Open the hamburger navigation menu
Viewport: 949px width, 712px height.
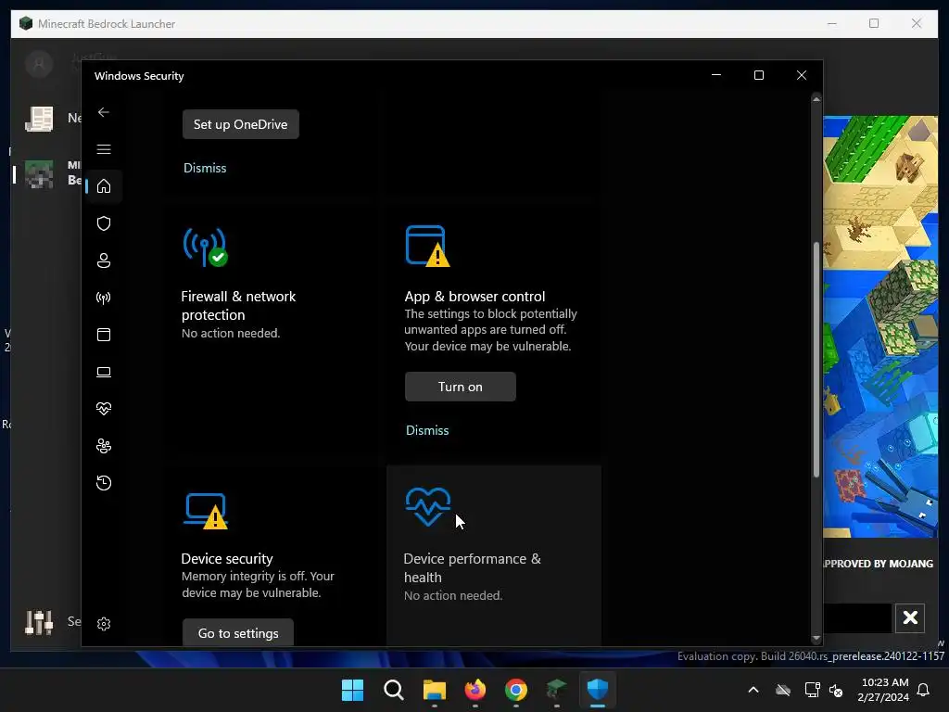tap(104, 149)
